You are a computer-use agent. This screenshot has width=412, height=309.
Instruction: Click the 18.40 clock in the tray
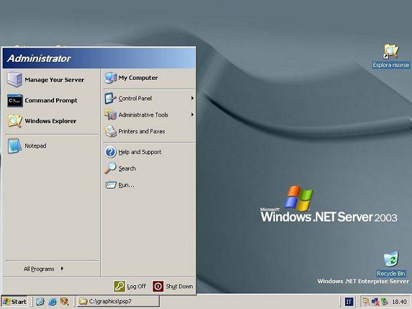[399, 302]
